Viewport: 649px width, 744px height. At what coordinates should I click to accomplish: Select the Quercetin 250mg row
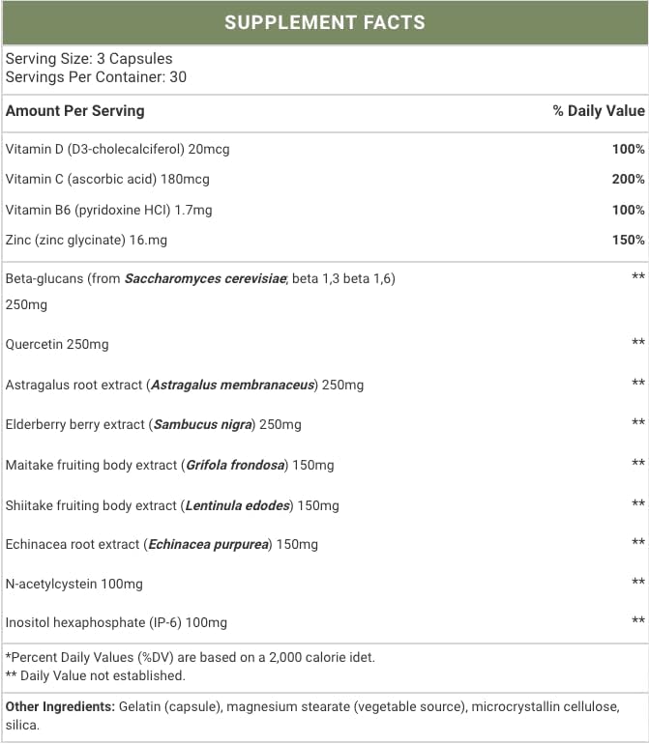pyautogui.click(x=325, y=344)
